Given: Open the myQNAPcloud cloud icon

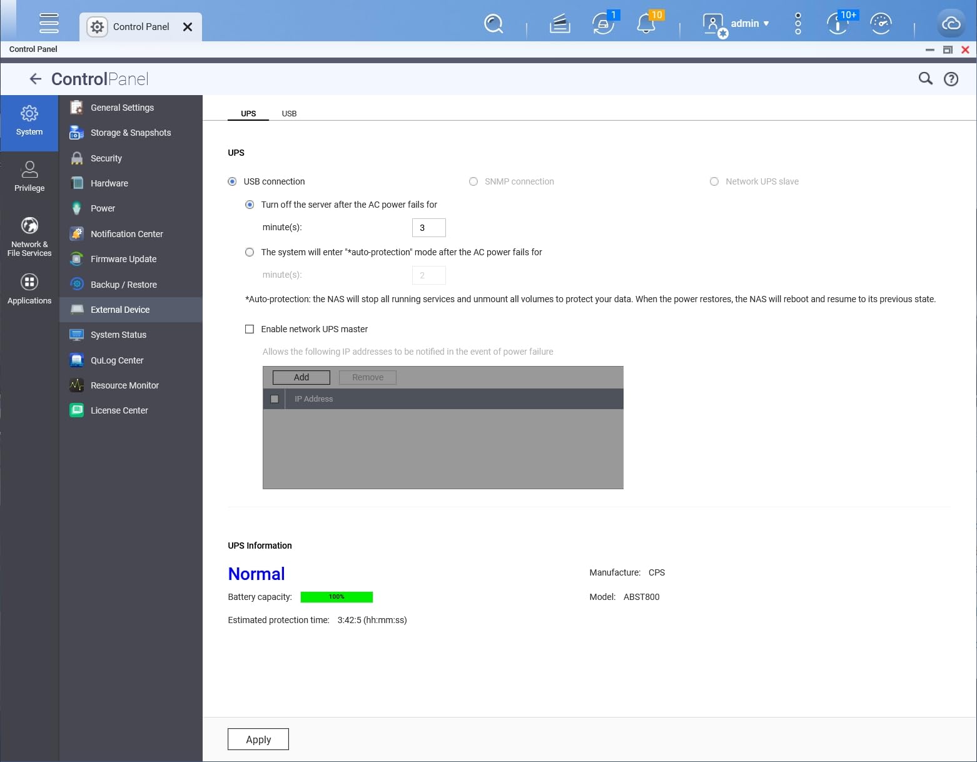Looking at the screenshot, I should (951, 24).
